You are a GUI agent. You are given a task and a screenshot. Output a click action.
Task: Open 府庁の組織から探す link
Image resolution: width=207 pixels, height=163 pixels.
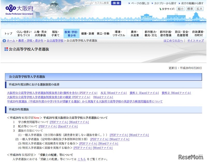click(192, 3)
